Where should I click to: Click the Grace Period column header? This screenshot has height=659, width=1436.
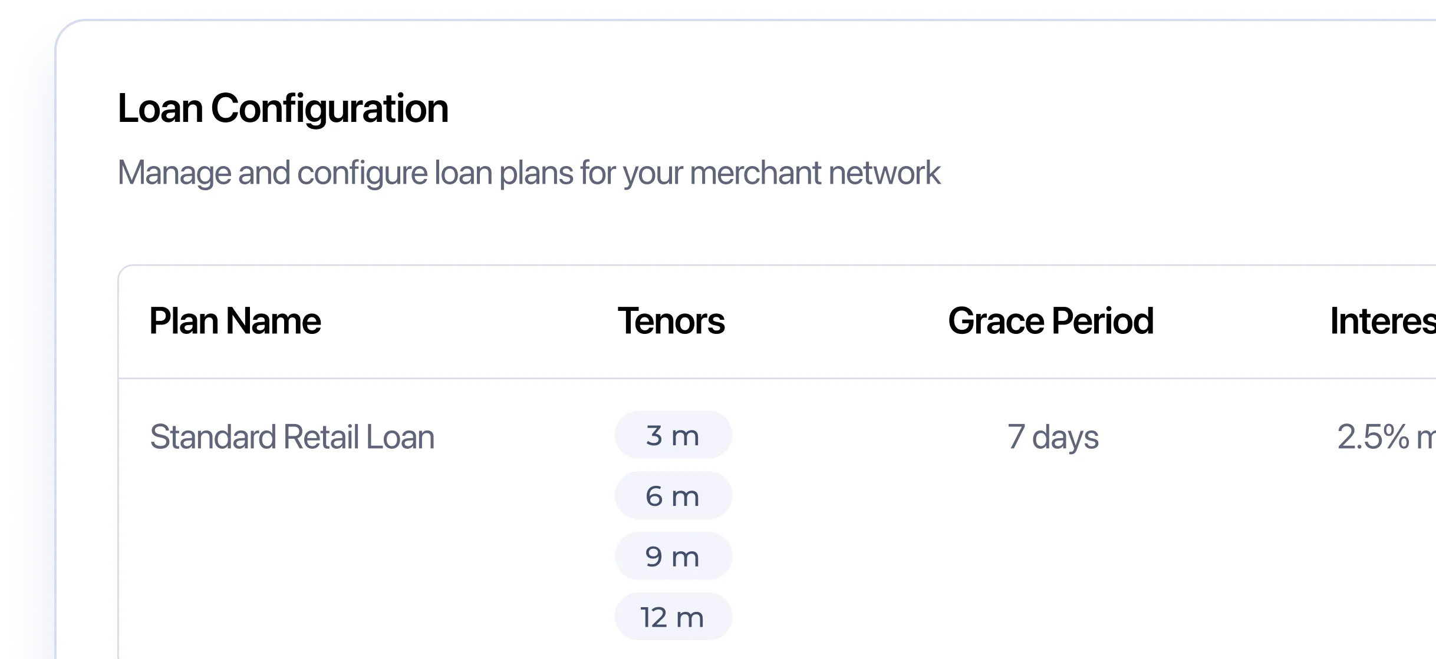1050,322
